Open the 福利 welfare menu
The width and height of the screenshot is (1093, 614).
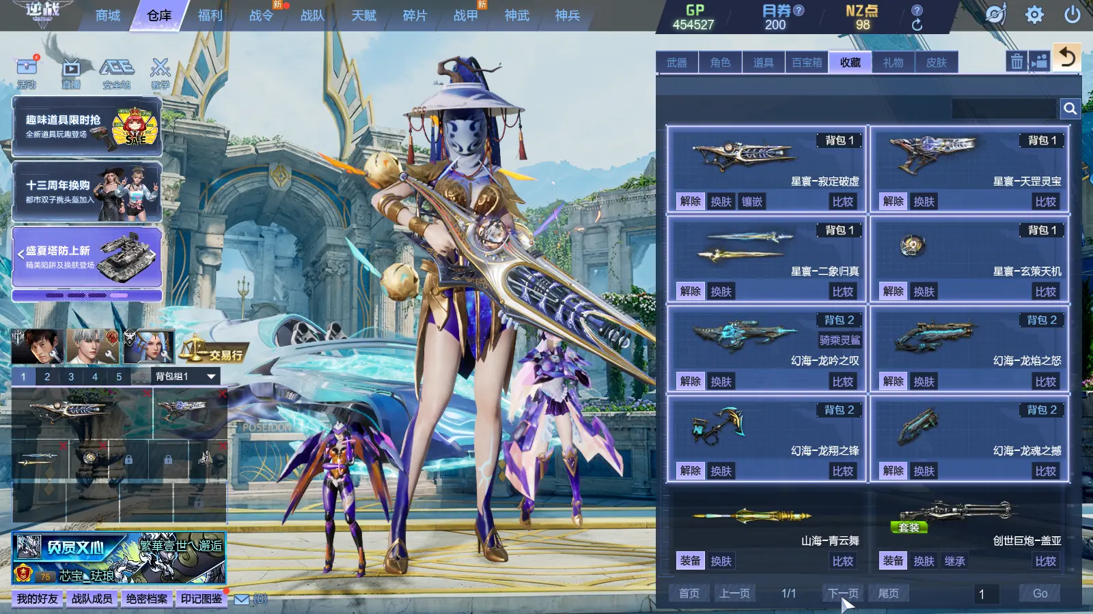coord(210,15)
